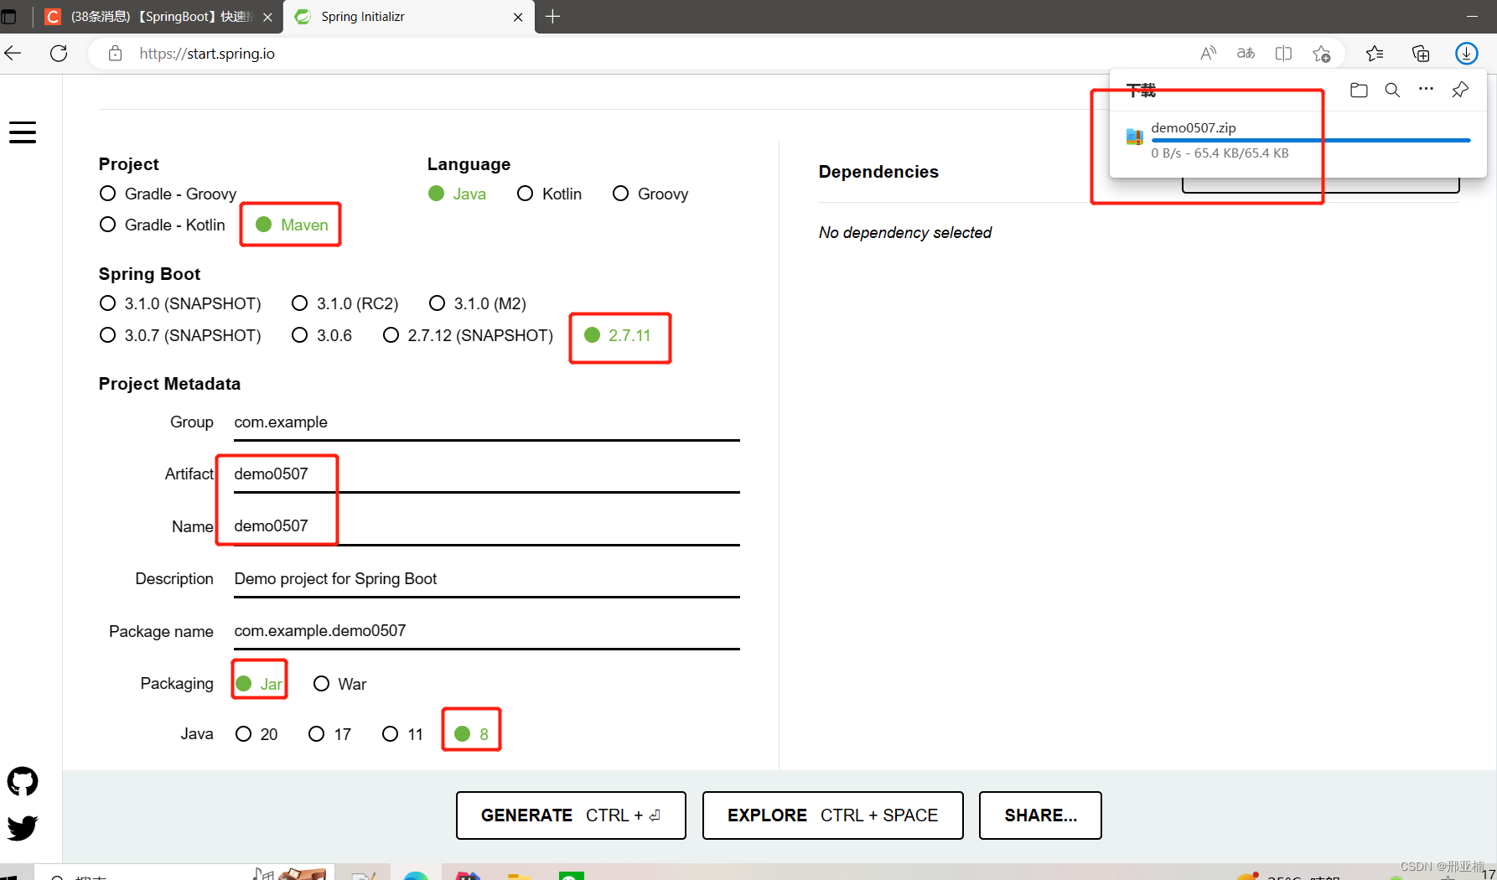The height and width of the screenshot is (880, 1497).
Task: Edit the Package name field
Action: 486,631
